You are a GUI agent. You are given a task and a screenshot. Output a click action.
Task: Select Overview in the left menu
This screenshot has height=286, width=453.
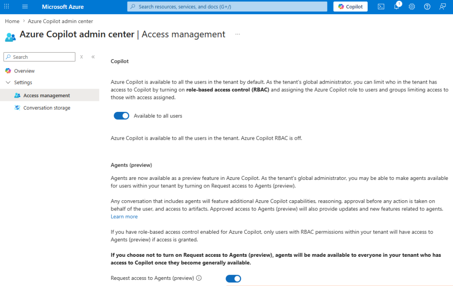[x=24, y=71]
